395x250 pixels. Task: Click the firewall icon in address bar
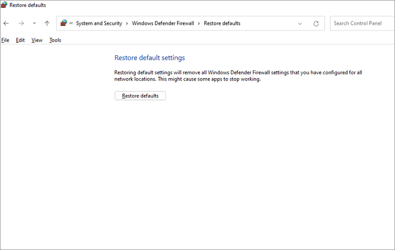pos(63,23)
